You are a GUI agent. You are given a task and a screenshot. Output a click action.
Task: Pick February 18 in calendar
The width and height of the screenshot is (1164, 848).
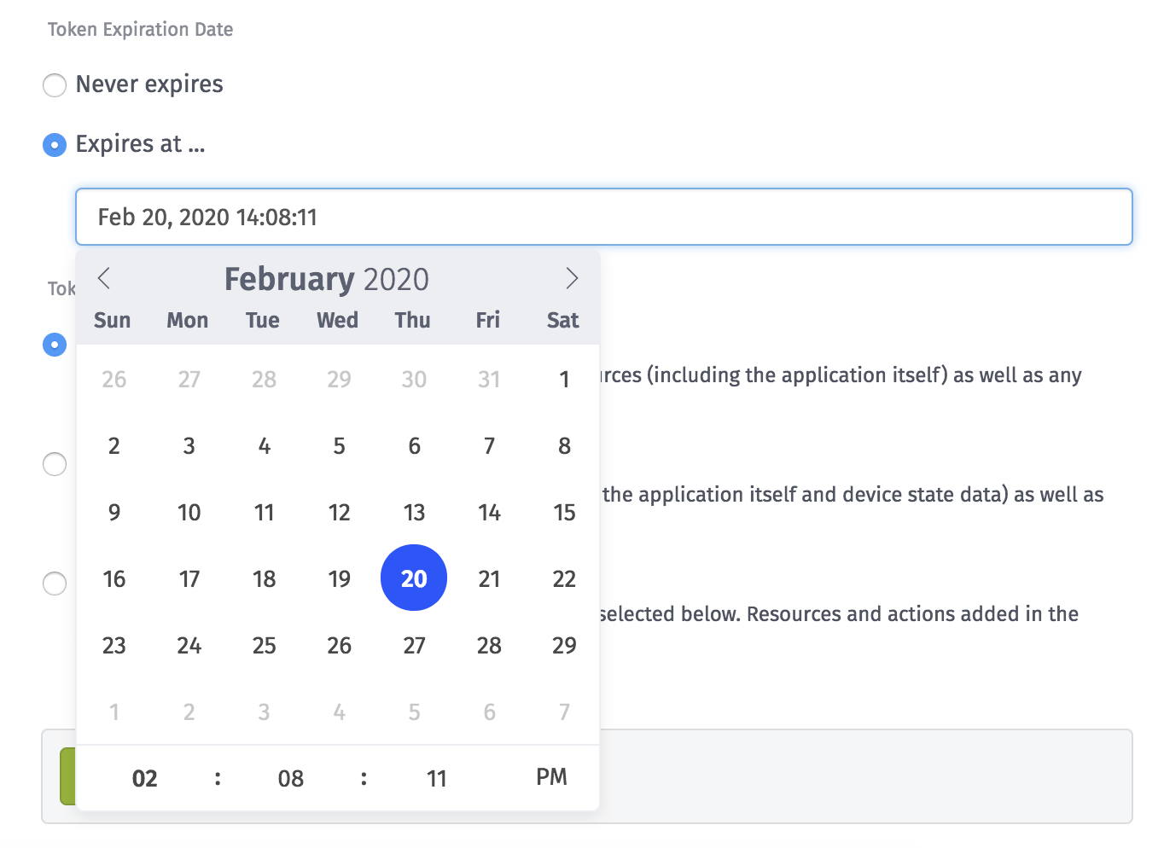(x=264, y=578)
